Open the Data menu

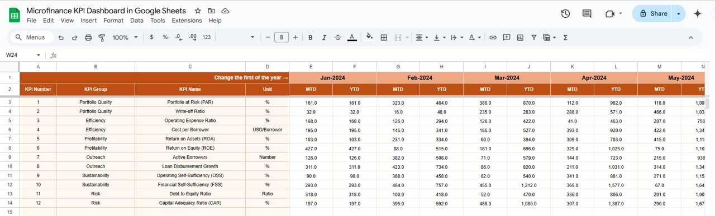(x=137, y=21)
